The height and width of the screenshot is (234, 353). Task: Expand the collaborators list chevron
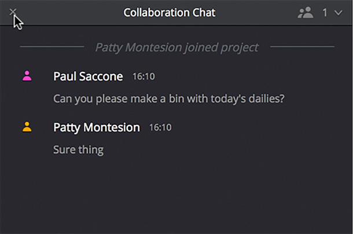(x=339, y=12)
